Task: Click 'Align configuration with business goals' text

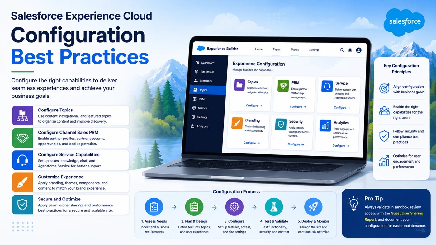Action: tap(409, 89)
